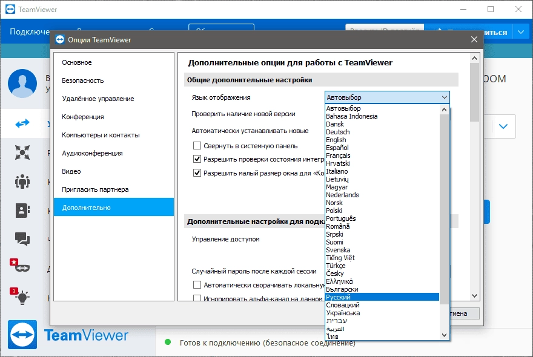
Task: Choose 'Français' language
Action: pos(382,156)
